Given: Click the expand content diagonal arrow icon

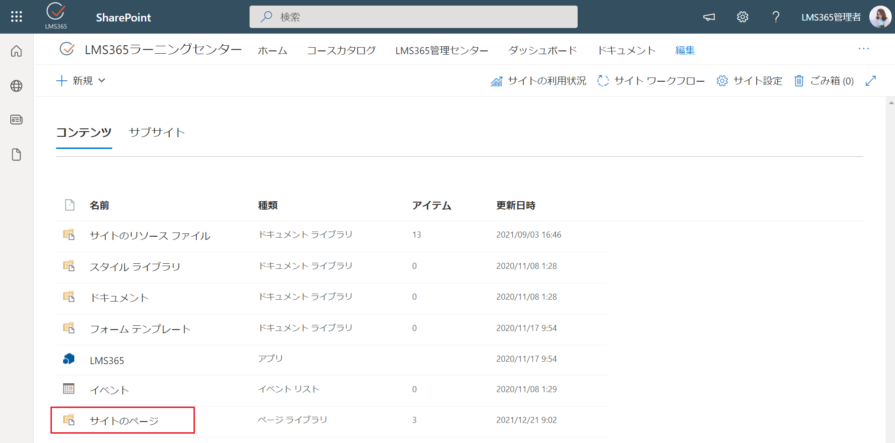Looking at the screenshot, I should (871, 81).
